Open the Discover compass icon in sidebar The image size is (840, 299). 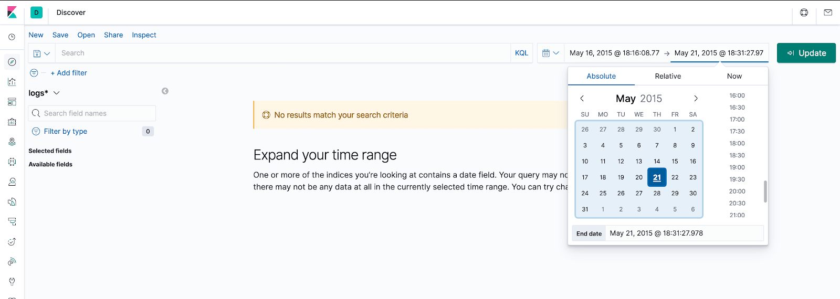click(12, 62)
